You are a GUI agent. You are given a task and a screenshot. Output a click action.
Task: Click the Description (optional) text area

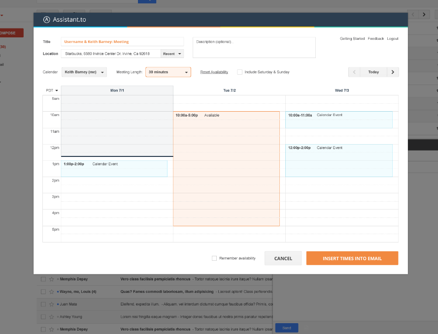click(x=254, y=47)
